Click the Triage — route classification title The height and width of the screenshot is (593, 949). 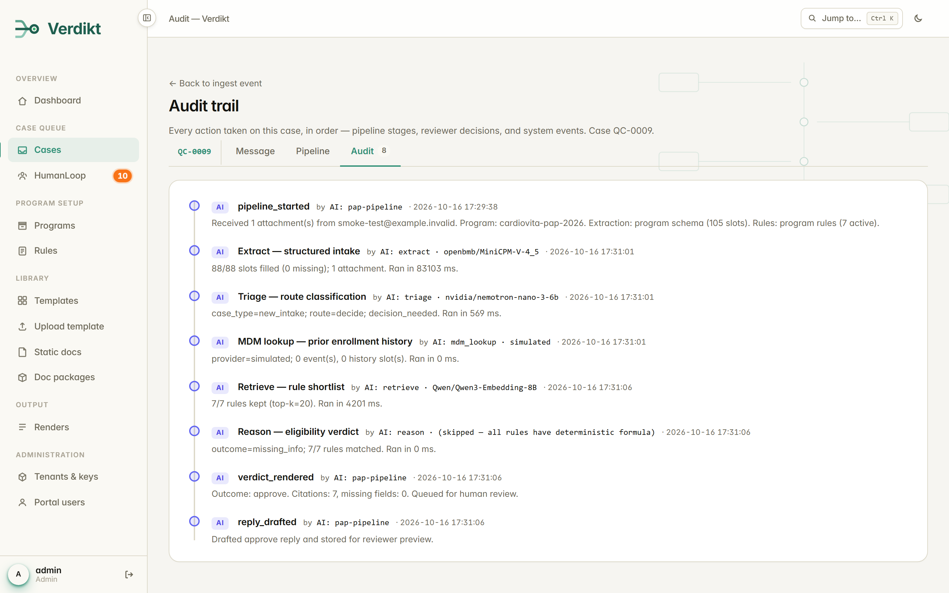(302, 297)
